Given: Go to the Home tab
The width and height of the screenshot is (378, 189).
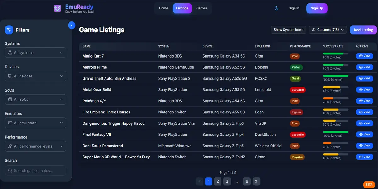Looking at the screenshot, I should click(163, 8).
